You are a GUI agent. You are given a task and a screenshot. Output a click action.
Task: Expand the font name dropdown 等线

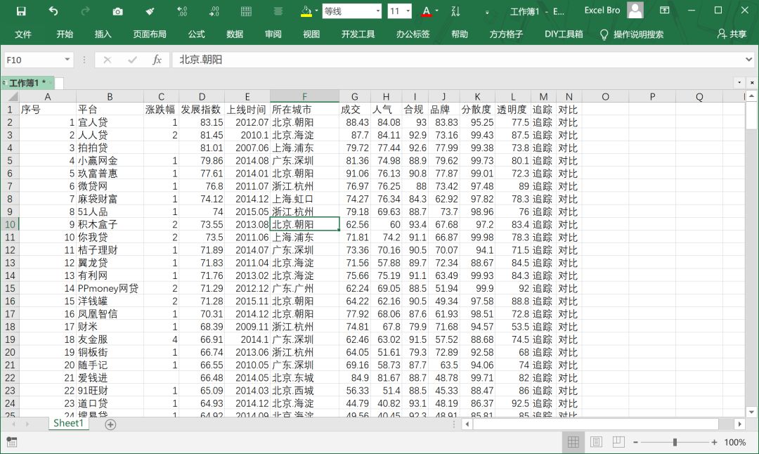(x=378, y=11)
